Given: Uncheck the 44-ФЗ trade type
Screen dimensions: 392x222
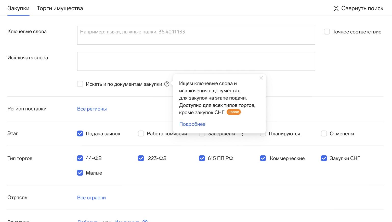Looking at the screenshot, I should (x=80, y=158).
